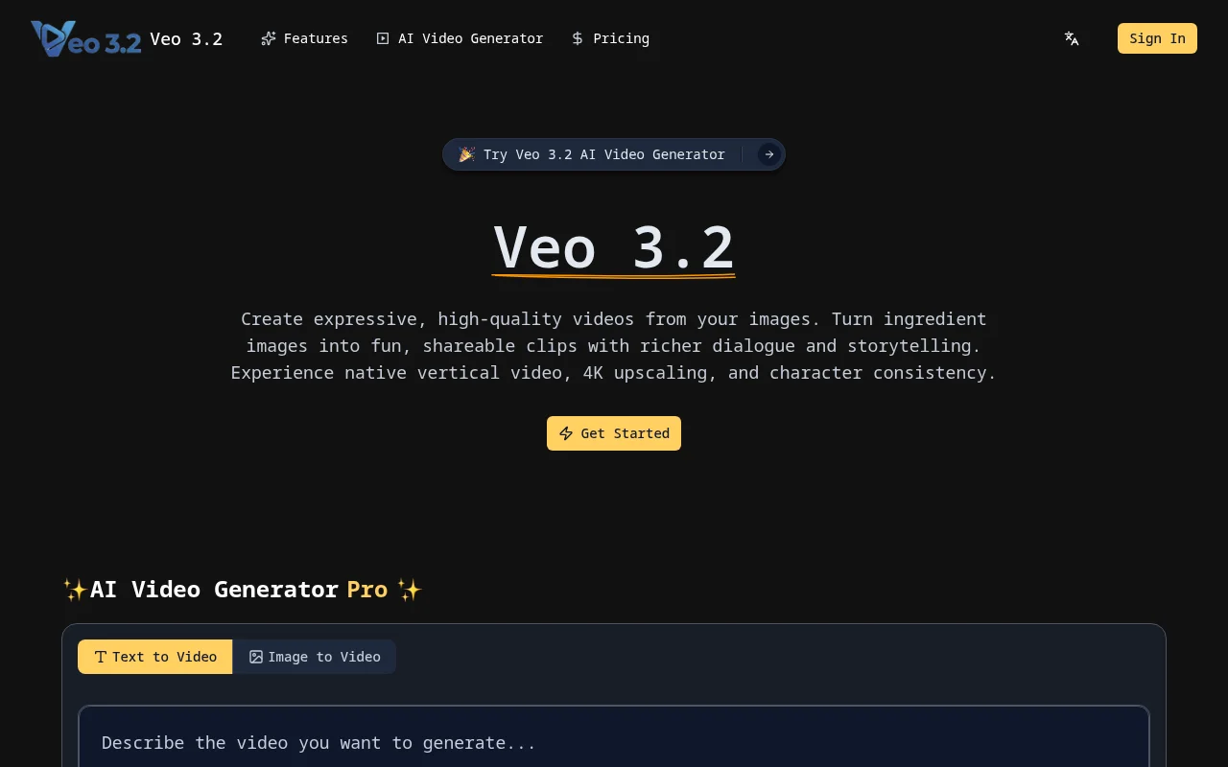Click the Veo 3.2 logo
The width and height of the screenshot is (1228, 767).
pos(86,38)
